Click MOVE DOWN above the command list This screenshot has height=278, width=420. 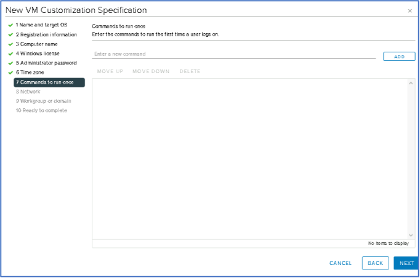151,71
